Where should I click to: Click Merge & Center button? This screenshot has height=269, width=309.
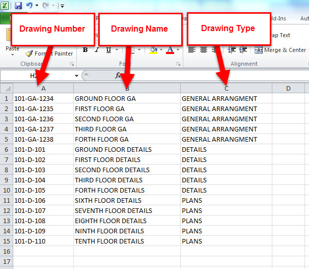(280, 50)
